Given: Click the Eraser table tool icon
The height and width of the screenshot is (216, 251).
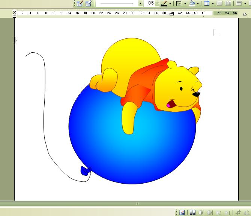Looking at the screenshot, I should [x=88, y=3].
